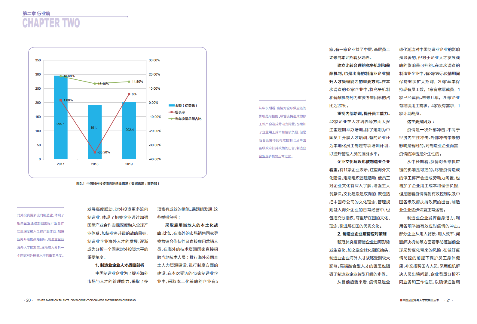Click the 第二章 行业篇 chapter title
Image resolution: width=477 pixels, height=324 pixels.
[36, 14]
